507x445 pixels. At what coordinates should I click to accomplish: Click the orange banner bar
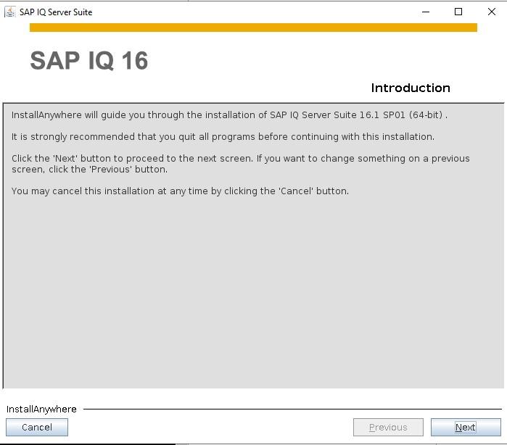coord(253,28)
